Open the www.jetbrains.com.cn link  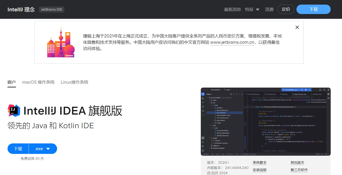[x=232, y=42]
